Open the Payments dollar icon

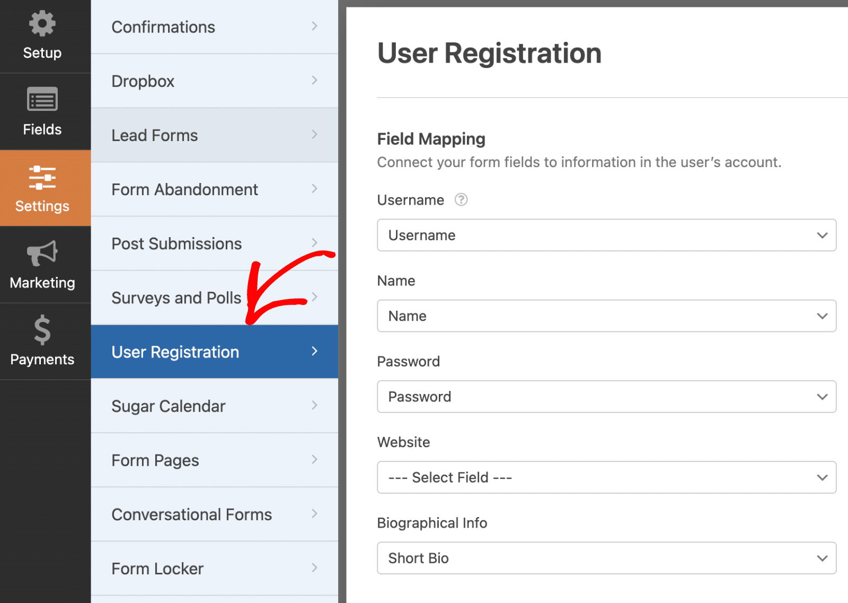(42, 330)
